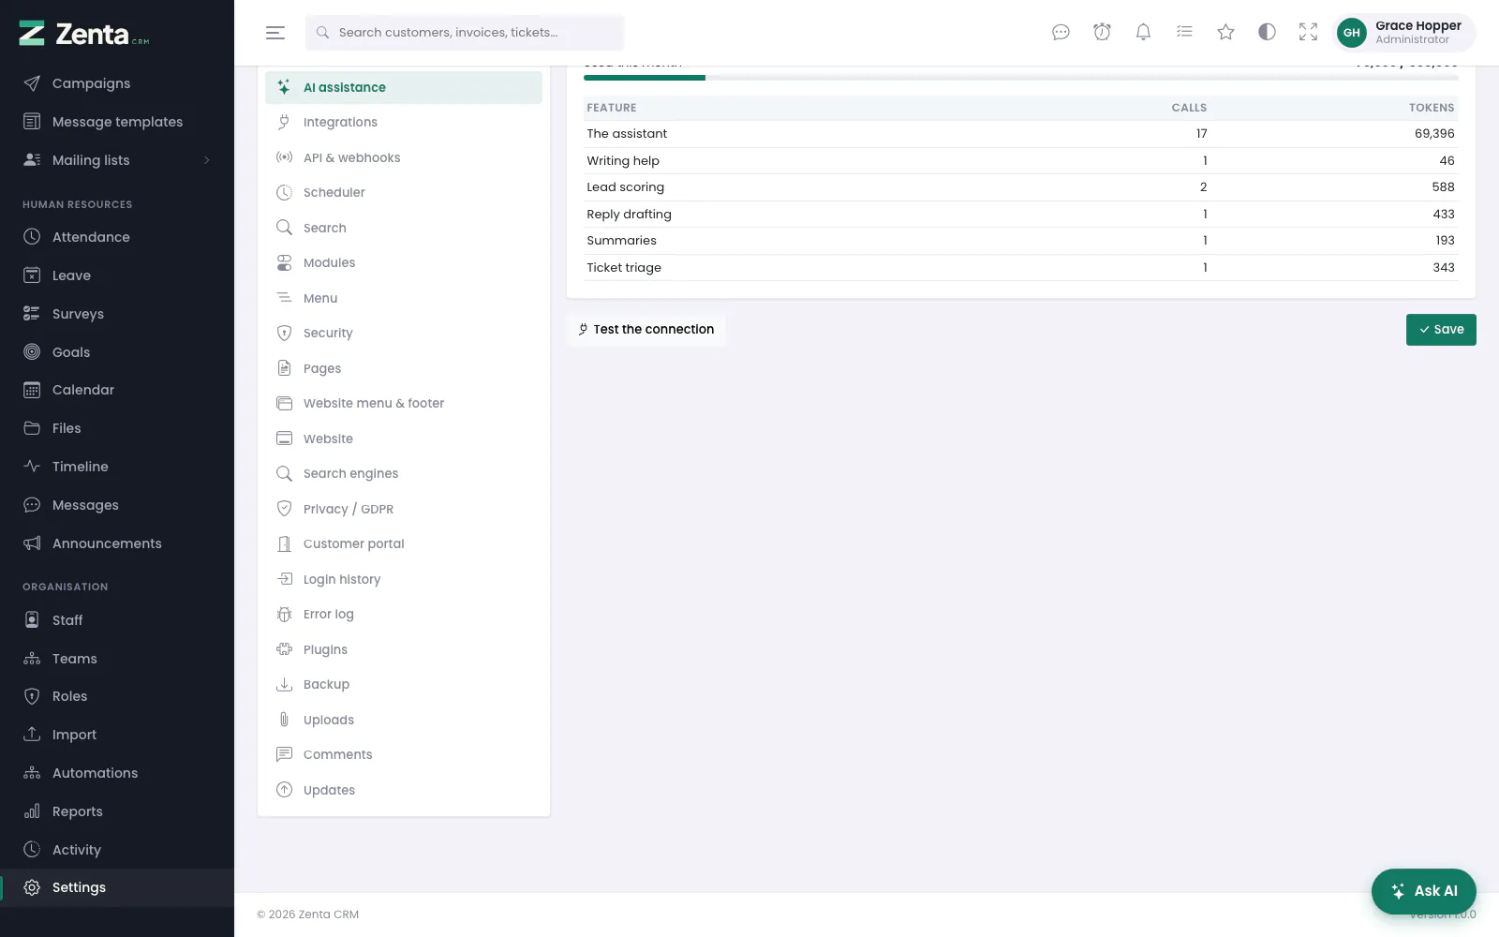The height and width of the screenshot is (937, 1499).
Task: Open Grace Hopper profile menu
Action: [x=1403, y=33]
